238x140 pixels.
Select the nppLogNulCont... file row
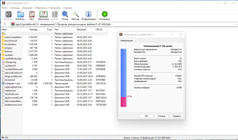54,87
